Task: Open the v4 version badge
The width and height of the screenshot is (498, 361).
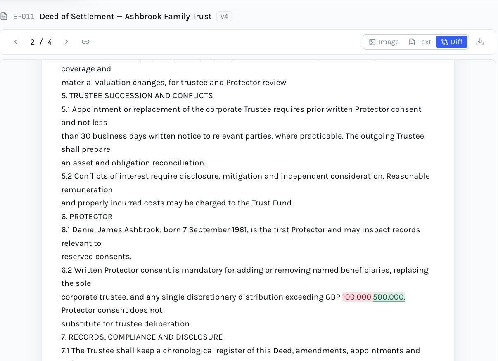Action: pyautogui.click(x=224, y=17)
